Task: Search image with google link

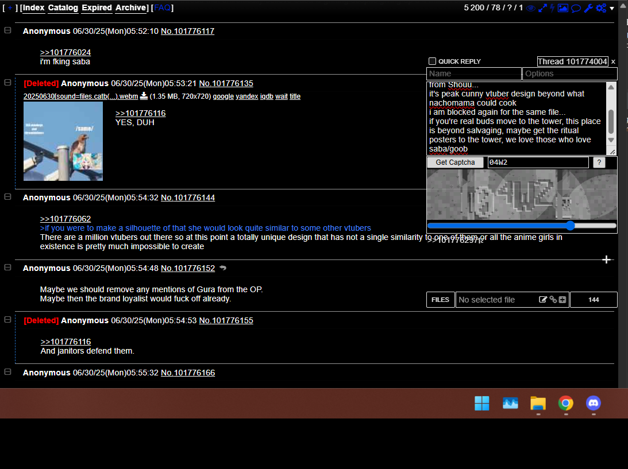Action: click(x=223, y=96)
